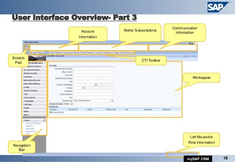Click the Clear button

click(67, 104)
